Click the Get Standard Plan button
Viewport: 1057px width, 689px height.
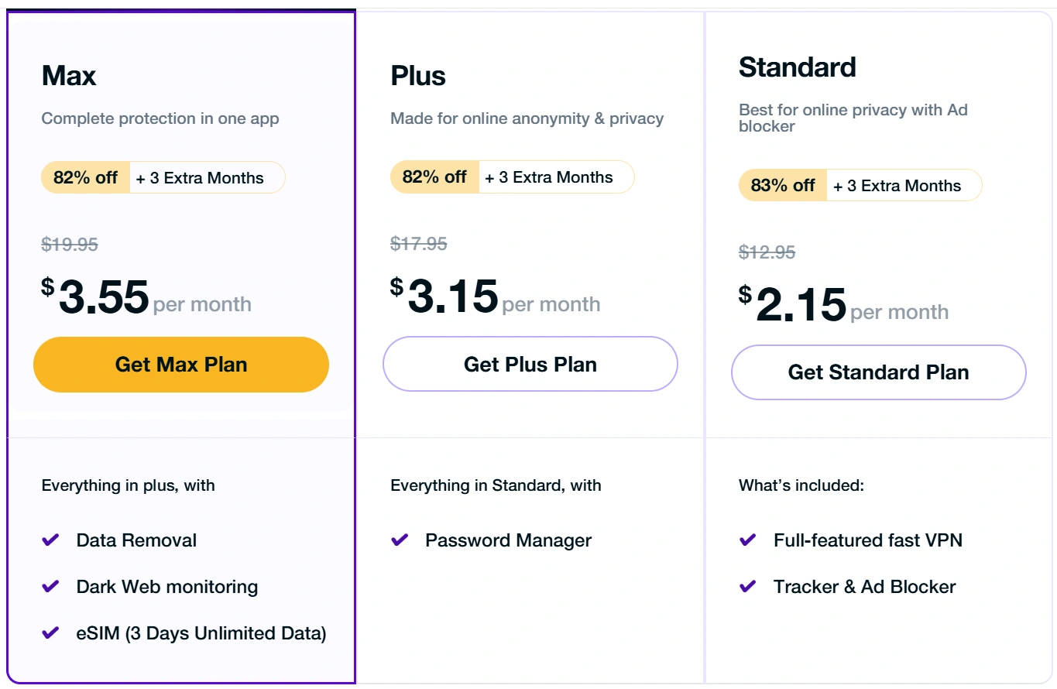pos(878,372)
